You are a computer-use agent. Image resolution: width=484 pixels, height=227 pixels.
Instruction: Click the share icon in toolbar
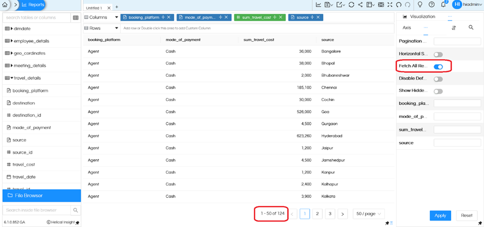click(360, 5)
